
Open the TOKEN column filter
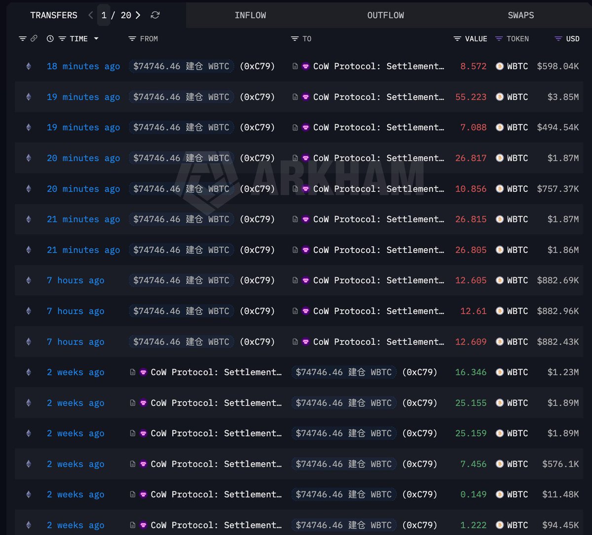499,38
